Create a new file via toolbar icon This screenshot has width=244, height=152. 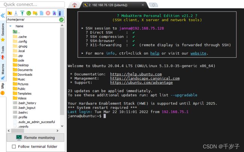(x=42, y=13)
